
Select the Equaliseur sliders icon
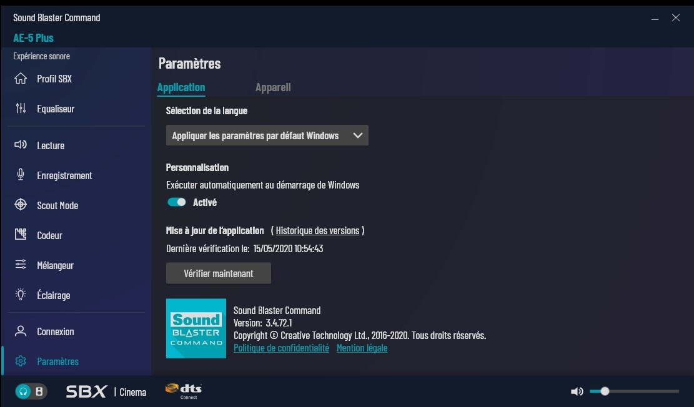click(21, 109)
